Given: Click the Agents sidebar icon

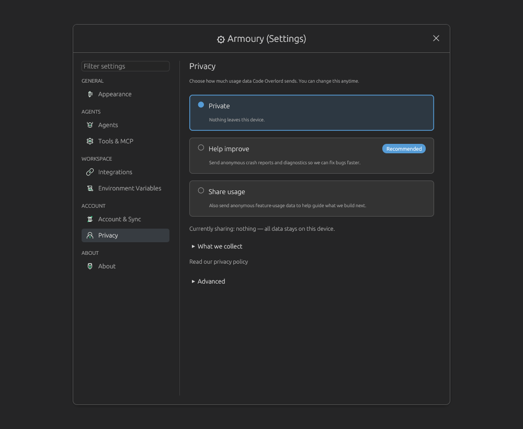Looking at the screenshot, I should [x=90, y=125].
